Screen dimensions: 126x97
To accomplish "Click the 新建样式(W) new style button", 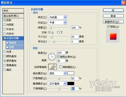I will pyautogui.click(x=113, y=22).
